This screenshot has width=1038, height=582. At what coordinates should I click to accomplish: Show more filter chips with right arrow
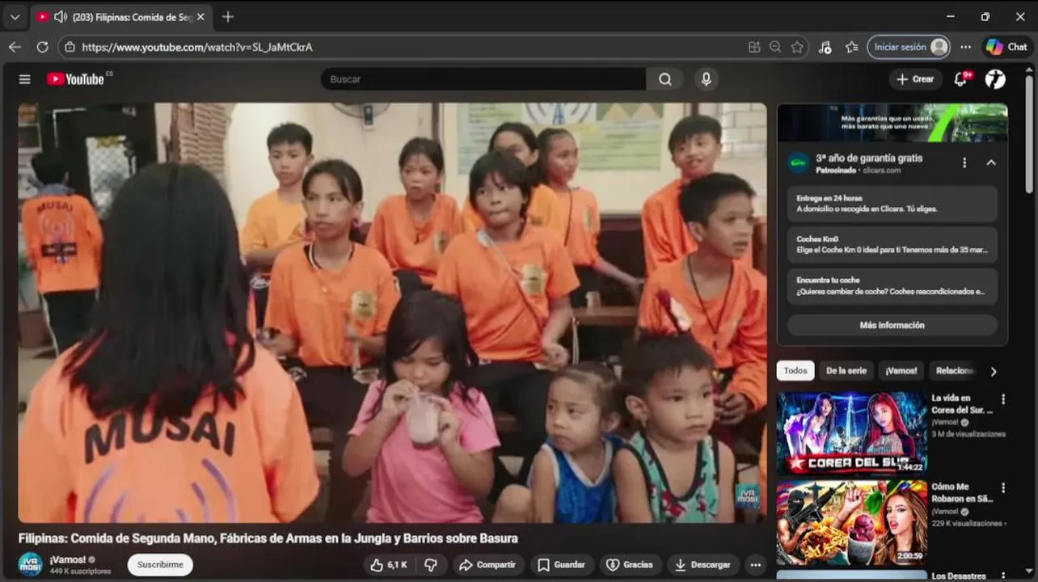[994, 372]
